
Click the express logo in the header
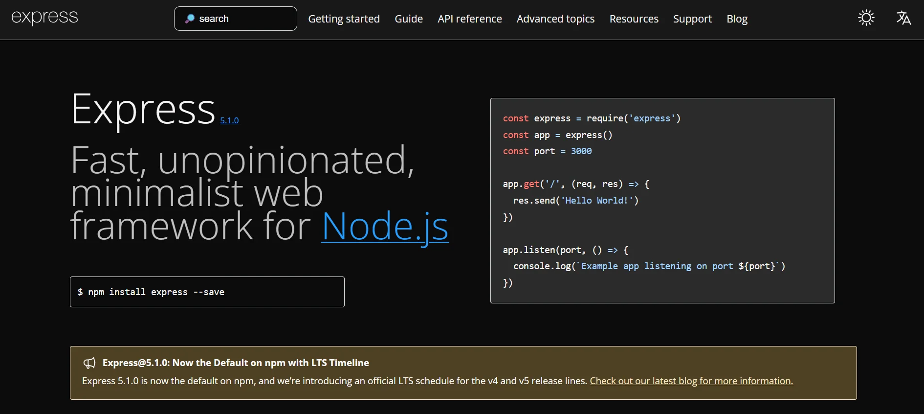[44, 17]
